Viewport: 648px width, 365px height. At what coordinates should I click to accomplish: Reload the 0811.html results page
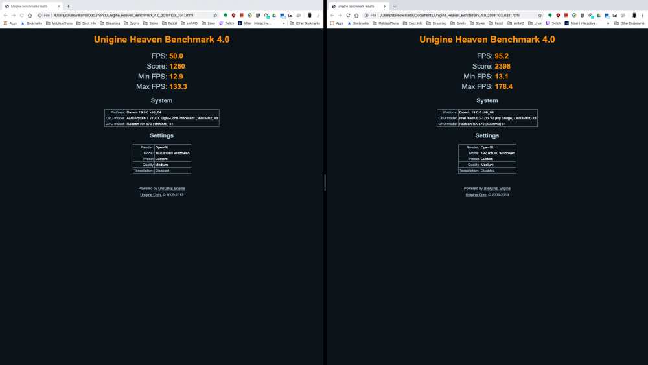point(348,16)
